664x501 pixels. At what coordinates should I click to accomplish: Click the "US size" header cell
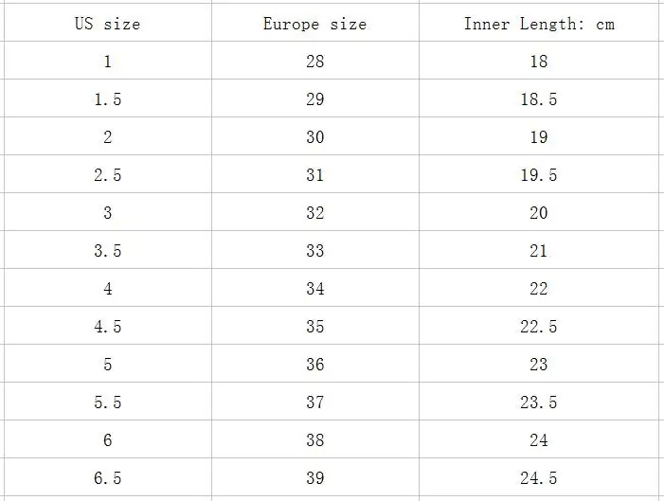107,24
